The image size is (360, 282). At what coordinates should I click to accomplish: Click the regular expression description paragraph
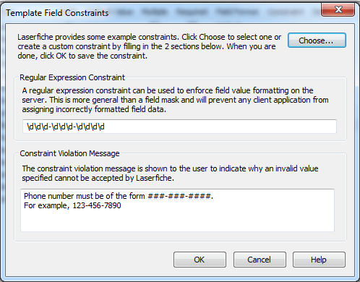[x=175, y=100]
